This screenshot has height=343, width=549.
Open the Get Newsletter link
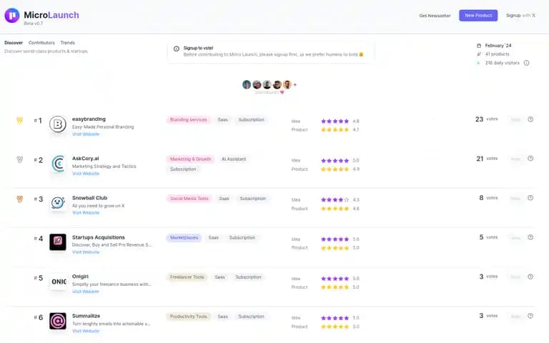click(x=435, y=16)
